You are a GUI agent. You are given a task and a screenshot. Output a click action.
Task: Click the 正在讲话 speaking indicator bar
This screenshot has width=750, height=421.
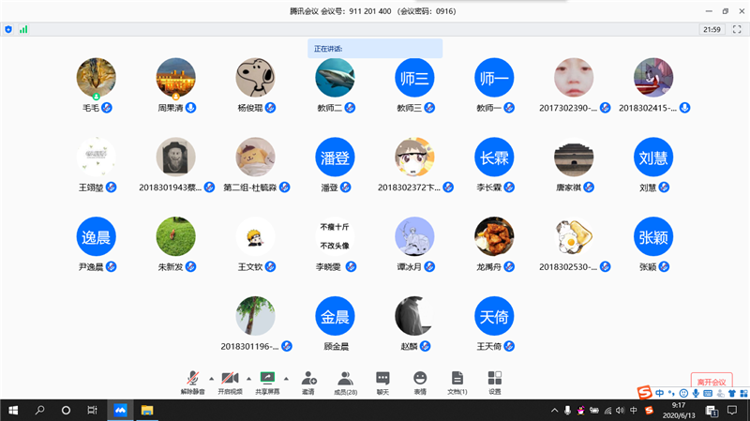pos(375,49)
